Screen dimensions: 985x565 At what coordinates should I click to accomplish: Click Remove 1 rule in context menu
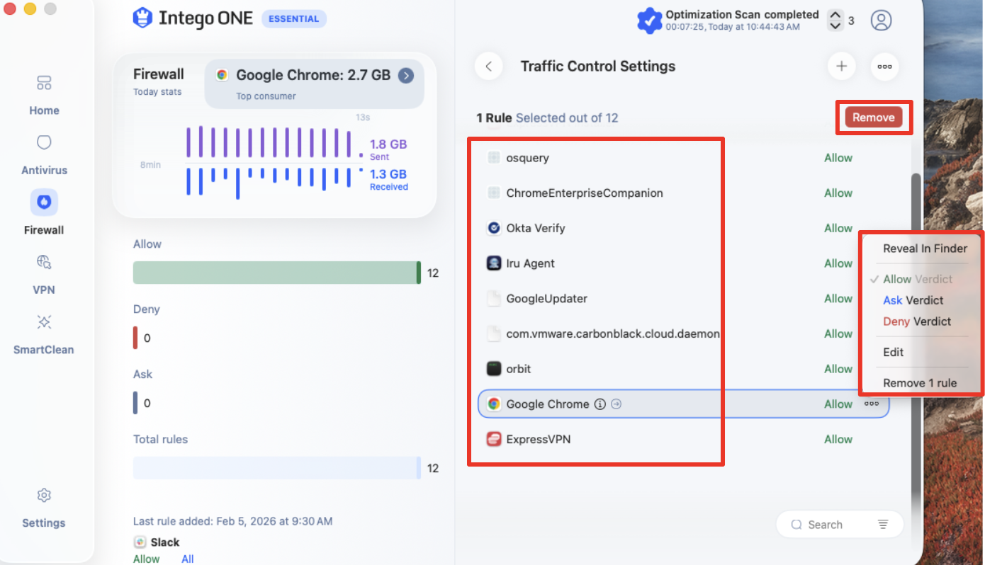(920, 383)
